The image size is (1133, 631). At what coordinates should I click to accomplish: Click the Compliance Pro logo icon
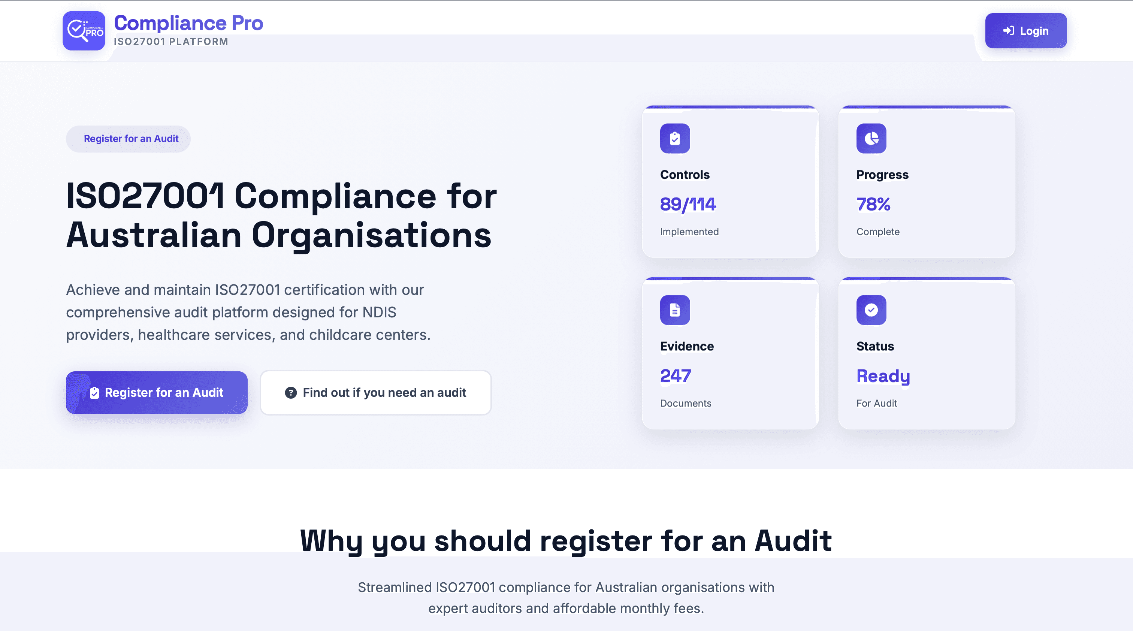pos(83,31)
